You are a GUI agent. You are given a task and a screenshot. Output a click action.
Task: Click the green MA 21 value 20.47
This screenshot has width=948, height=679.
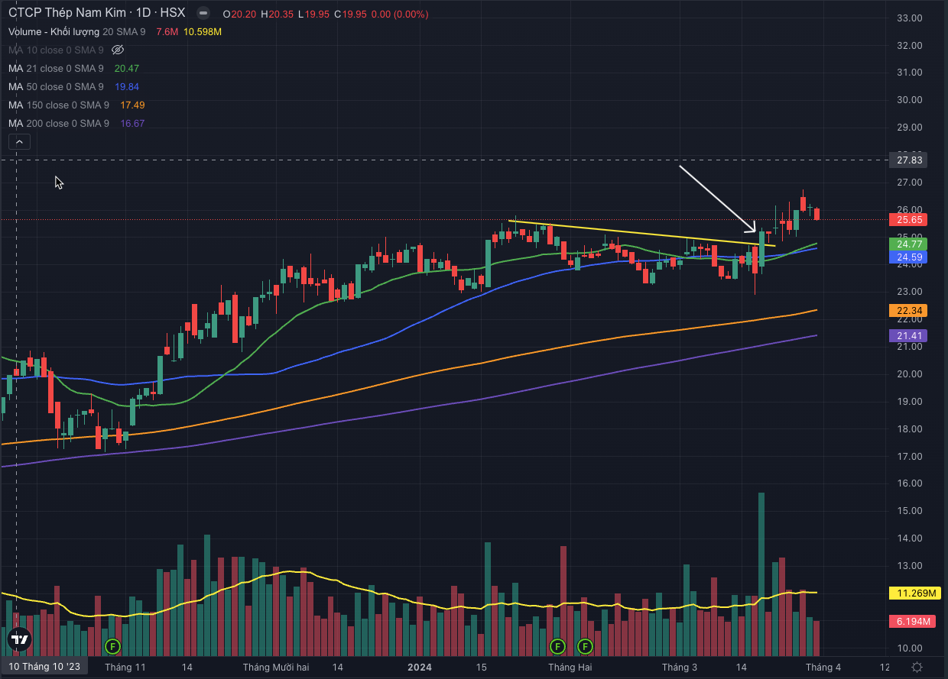127,68
